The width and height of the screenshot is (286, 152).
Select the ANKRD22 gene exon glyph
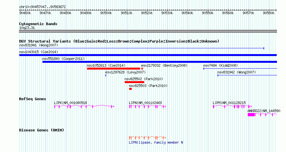(262, 115)
